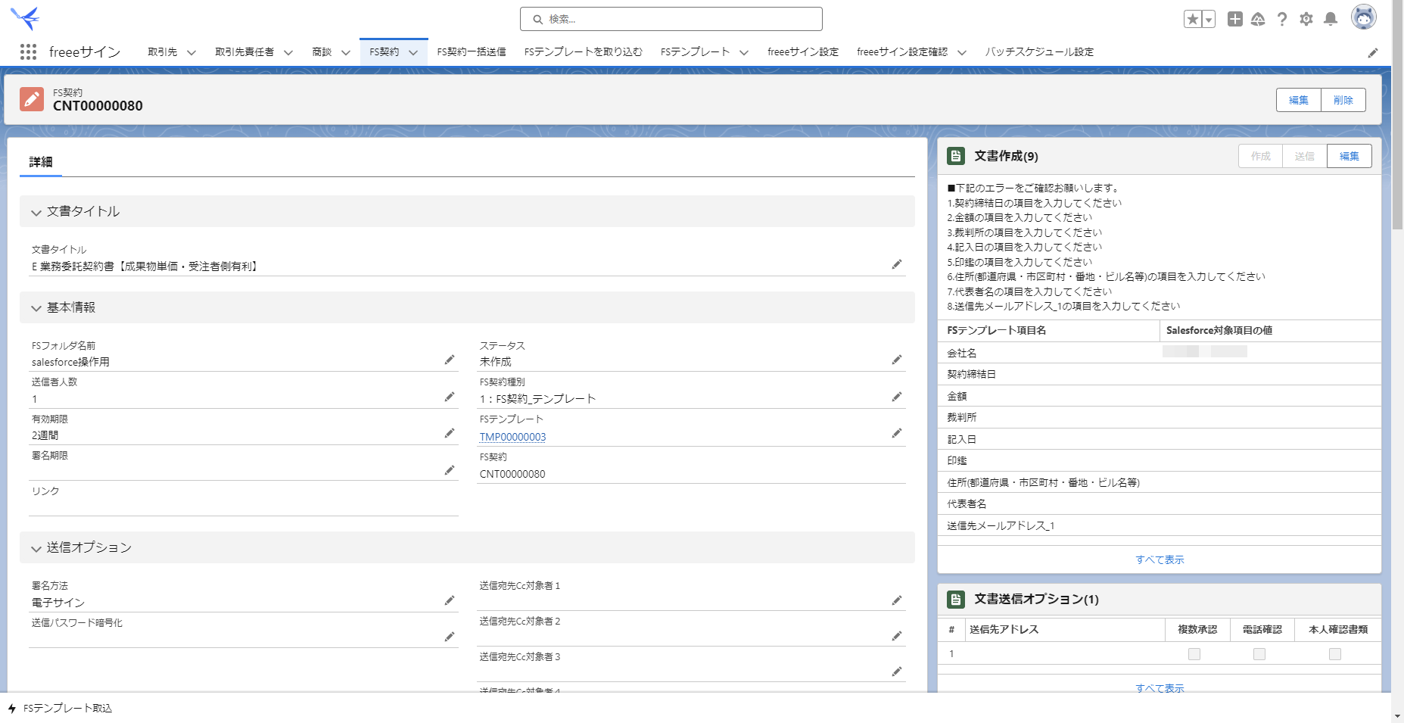This screenshot has height=723, width=1404.
Task: Open the FSテンプレート取込 utility bar item
Action: tap(61, 709)
